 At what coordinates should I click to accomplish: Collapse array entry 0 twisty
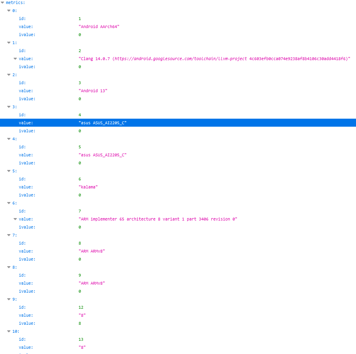tap(9, 10)
